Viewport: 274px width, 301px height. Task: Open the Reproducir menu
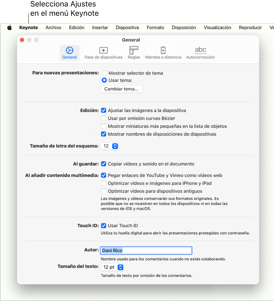[250, 28]
